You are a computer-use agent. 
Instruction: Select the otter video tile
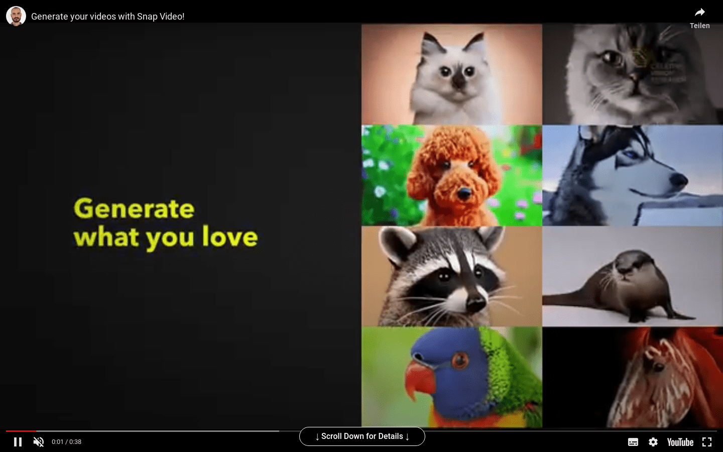632,276
